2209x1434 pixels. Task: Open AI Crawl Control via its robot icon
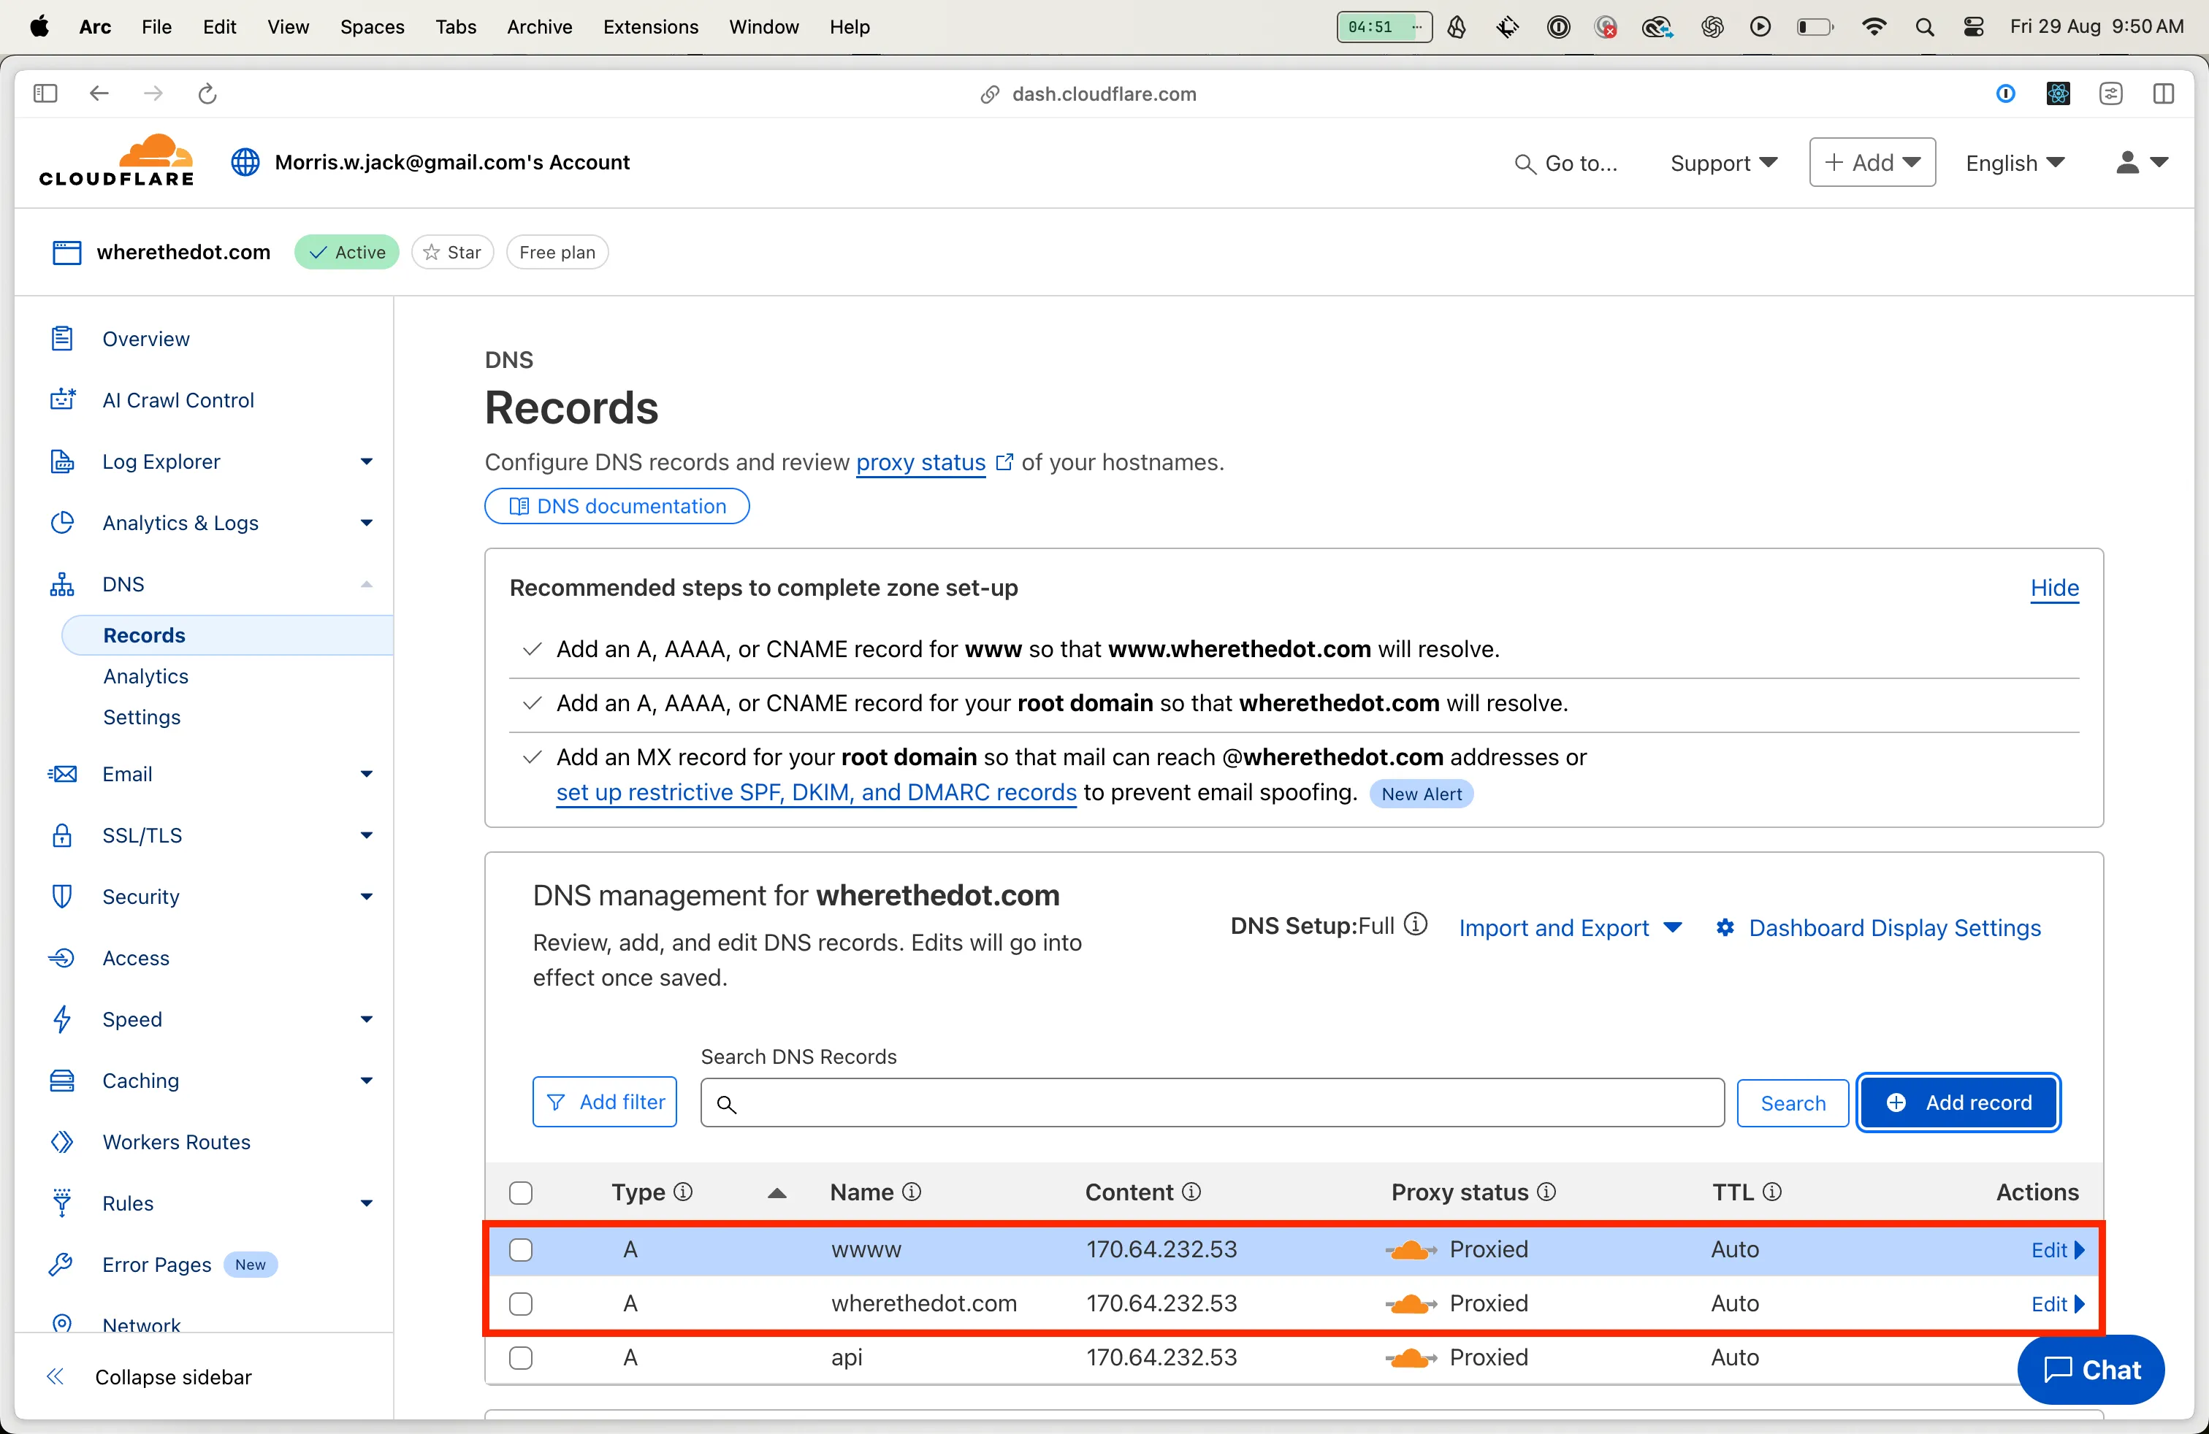point(61,400)
